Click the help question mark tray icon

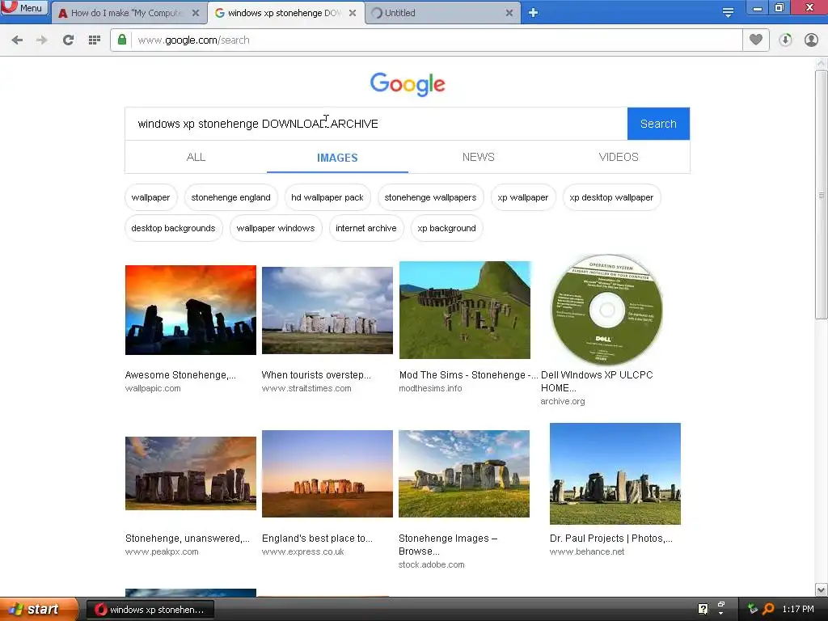coord(703,609)
